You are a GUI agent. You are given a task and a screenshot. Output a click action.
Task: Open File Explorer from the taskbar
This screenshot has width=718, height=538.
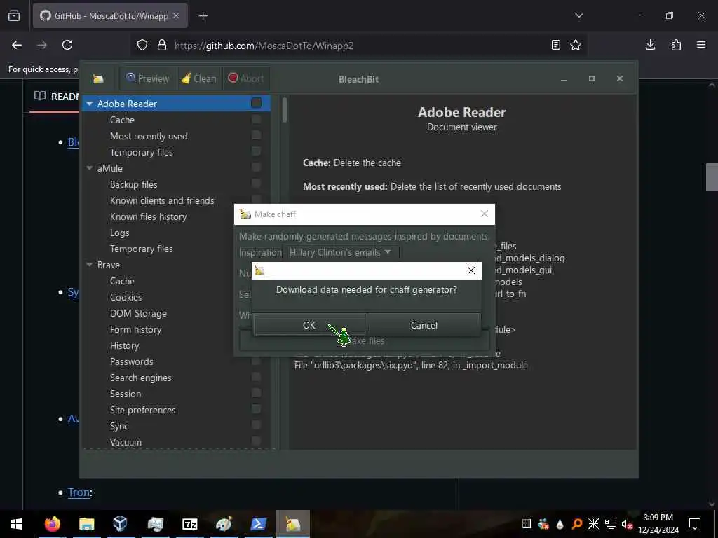click(x=86, y=524)
